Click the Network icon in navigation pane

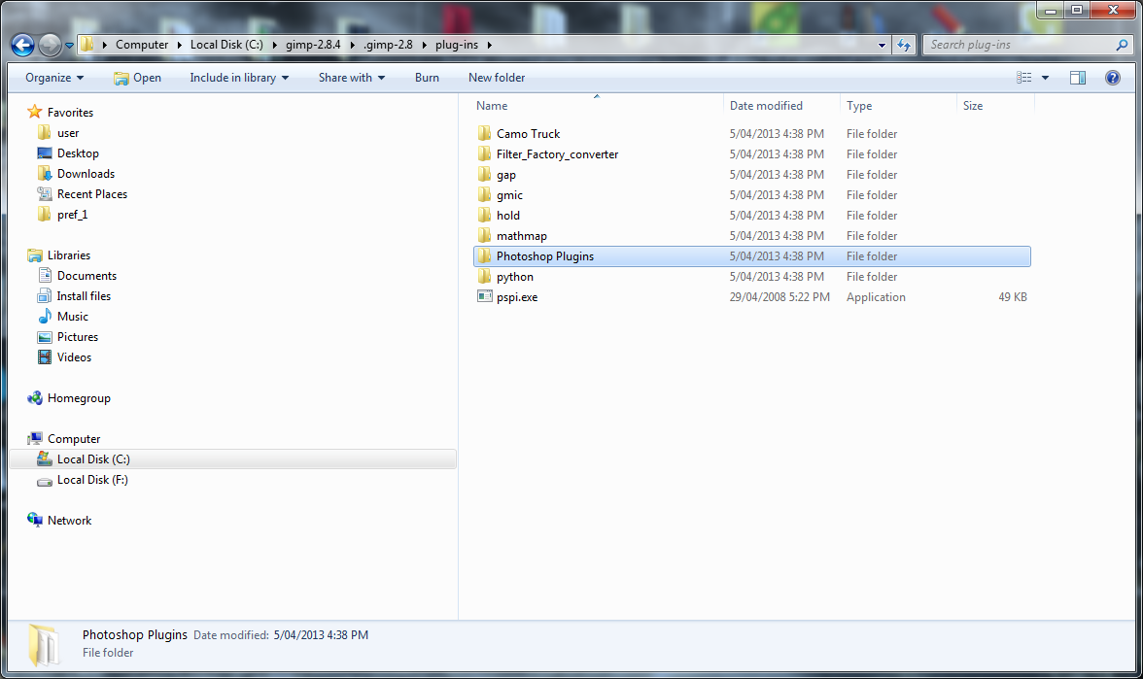point(34,521)
